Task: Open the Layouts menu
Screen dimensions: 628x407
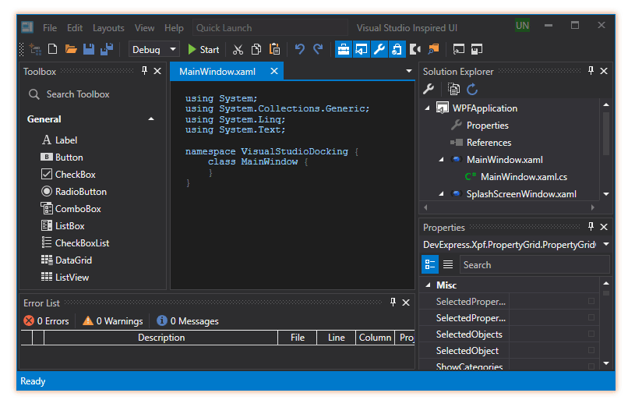Action: click(108, 28)
